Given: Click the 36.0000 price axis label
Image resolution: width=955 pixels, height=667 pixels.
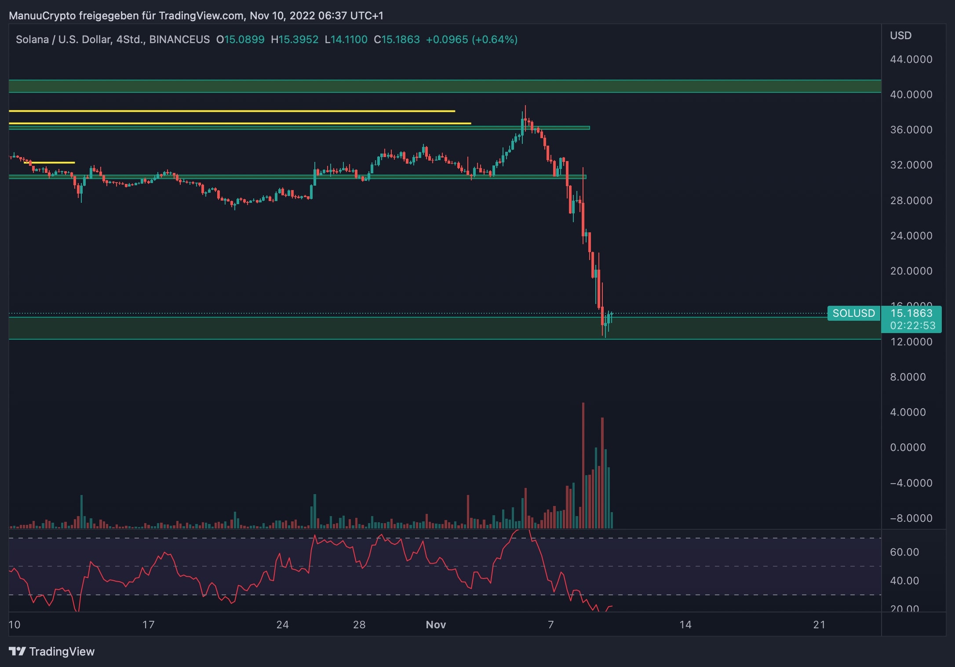Looking at the screenshot, I should (911, 130).
